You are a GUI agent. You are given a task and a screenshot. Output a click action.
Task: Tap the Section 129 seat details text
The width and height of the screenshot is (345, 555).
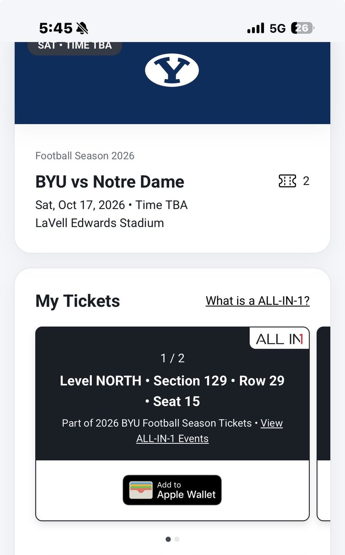coord(172,391)
